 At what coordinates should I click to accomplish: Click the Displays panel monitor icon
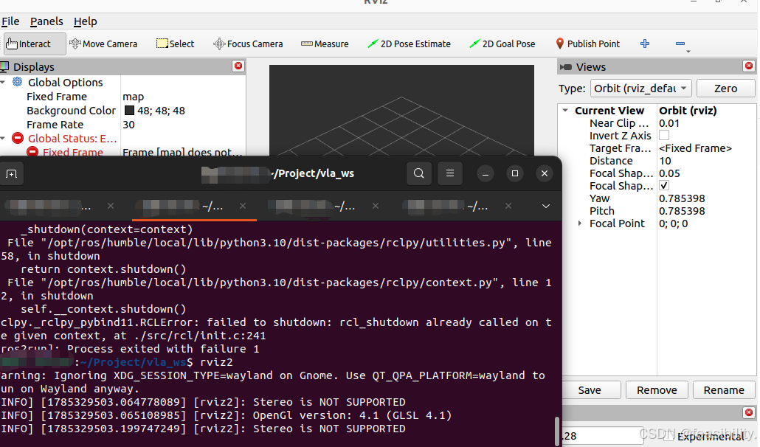[x=4, y=67]
